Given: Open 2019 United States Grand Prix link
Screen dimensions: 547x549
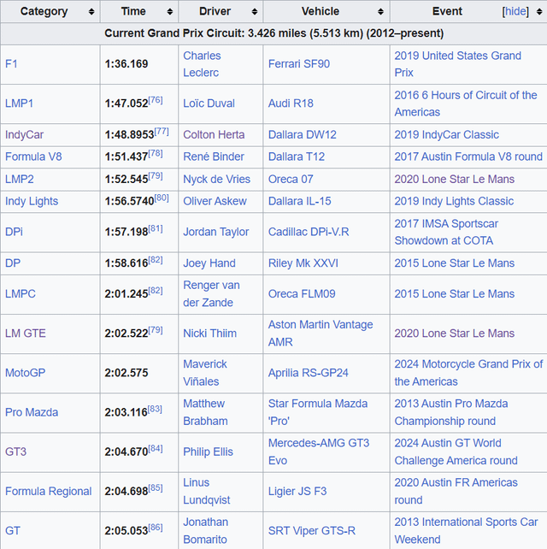Looking at the screenshot, I should [458, 64].
